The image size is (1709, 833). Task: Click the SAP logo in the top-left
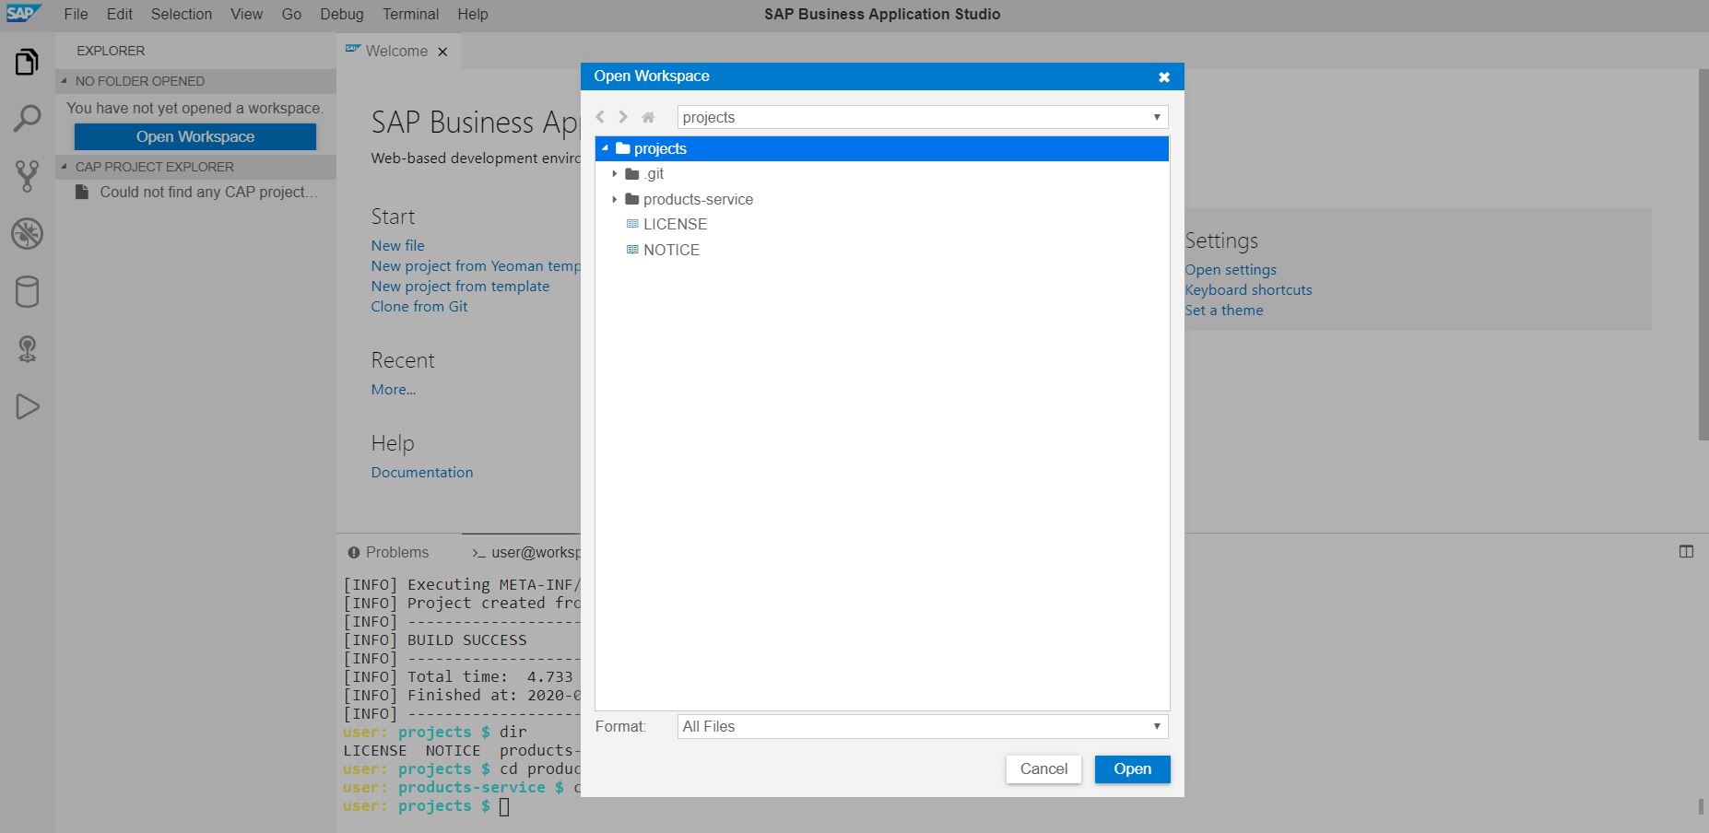pyautogui.click(x=22, y=13)
